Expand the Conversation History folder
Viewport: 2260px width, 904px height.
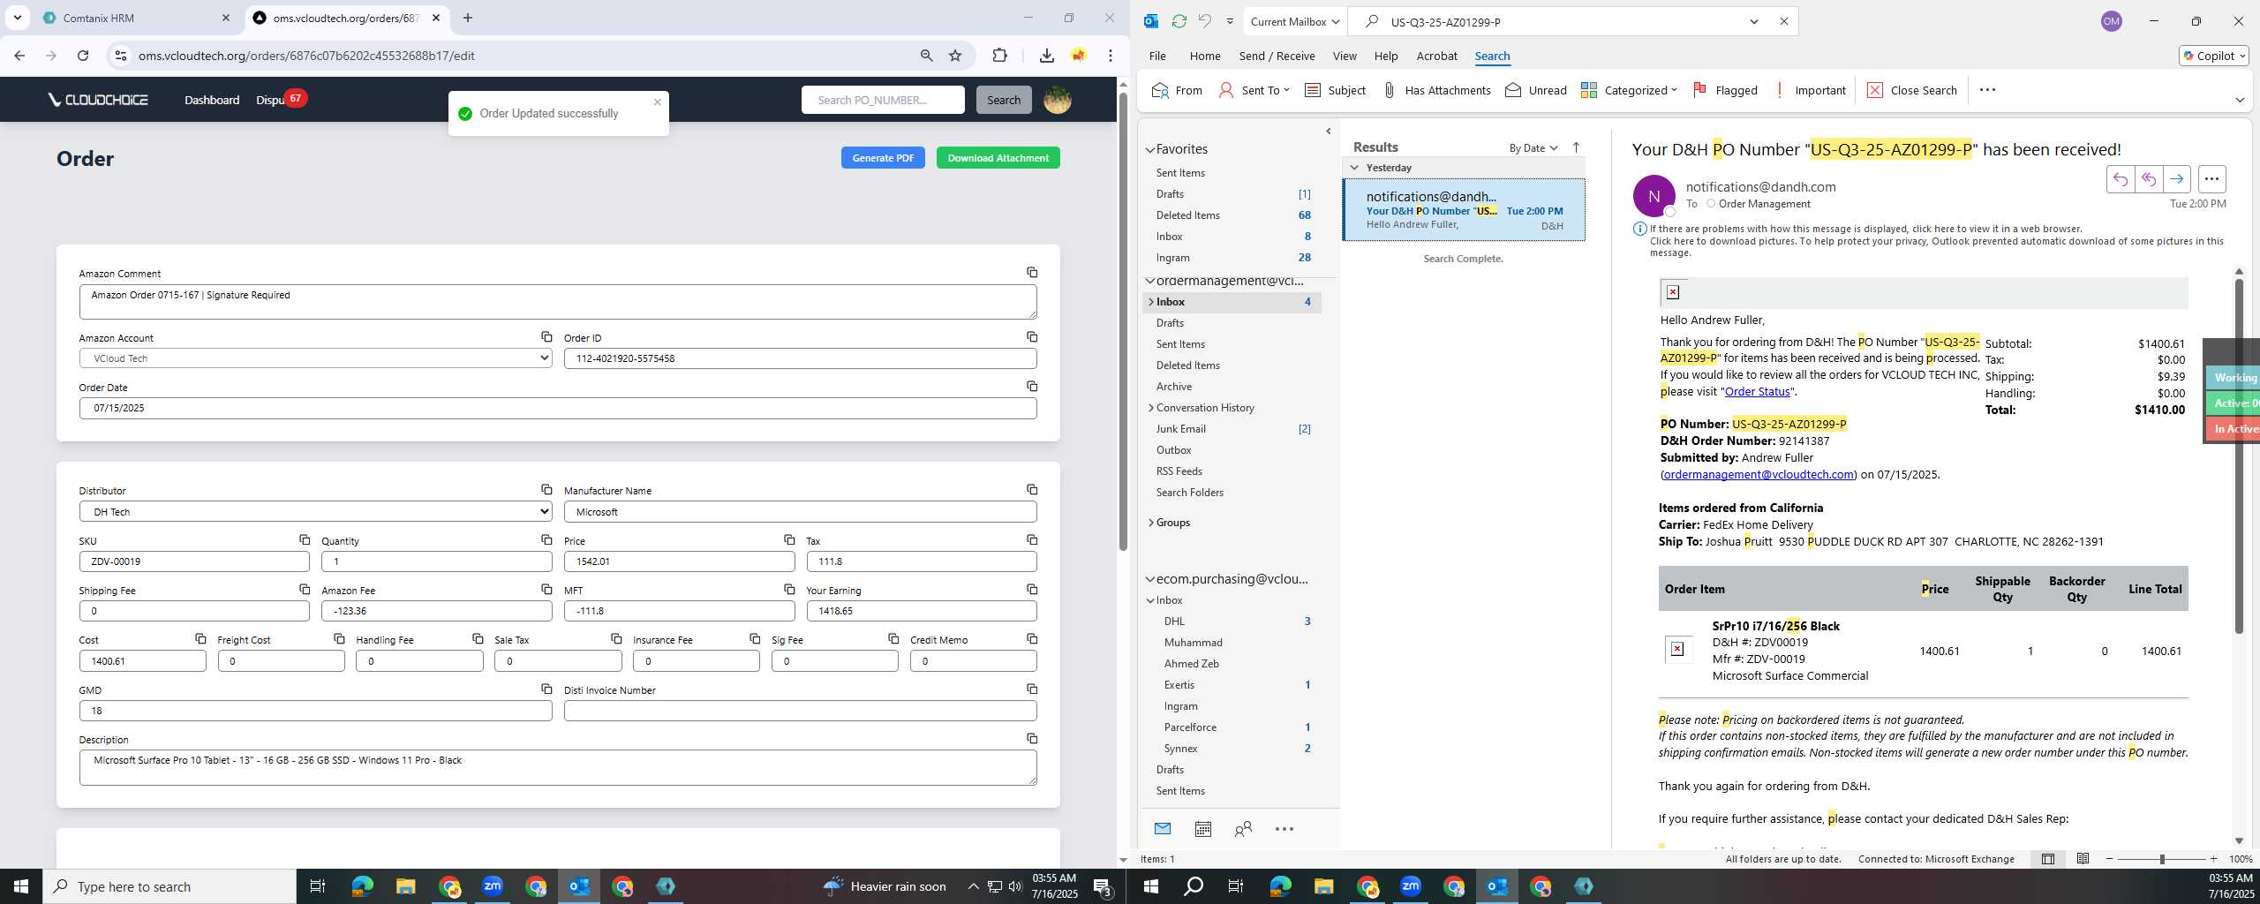(1151, 408)
